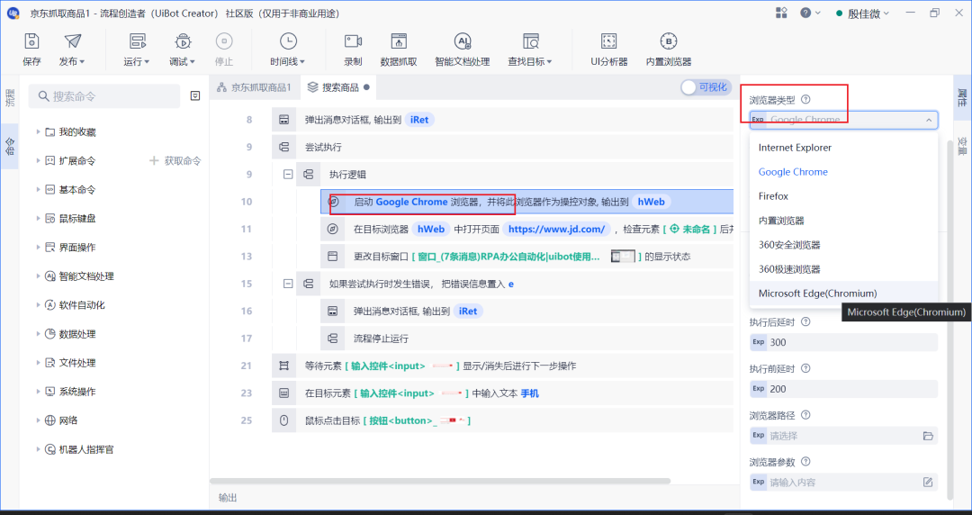Image resolution: width=972 pixels, height=515 pixels.
Task: Select 360安全浏览器 from browser list
Action: (x=843, y=245)
